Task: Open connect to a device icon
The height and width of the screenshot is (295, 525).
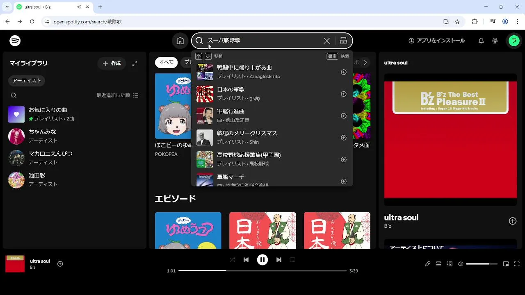Action: [450, 264]
